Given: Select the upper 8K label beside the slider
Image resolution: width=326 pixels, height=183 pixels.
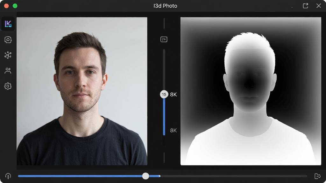Looking at the screenshot, I should pyautogui.click(x=174, y=94).
